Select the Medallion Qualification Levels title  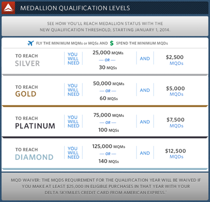coord(75,8)
